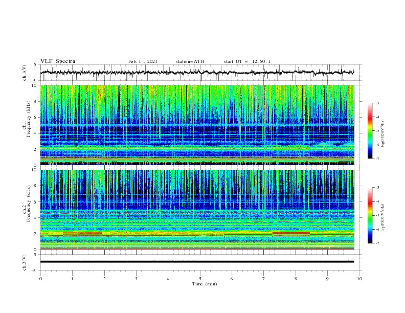Viewport: 405px width, 313px height.
Task: Click the ch.1(V) axis lower tick "-5"
Action: 34,81
